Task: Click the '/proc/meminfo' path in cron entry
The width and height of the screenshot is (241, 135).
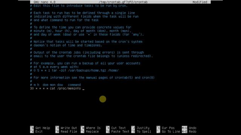Action: [x=69, y=88]
